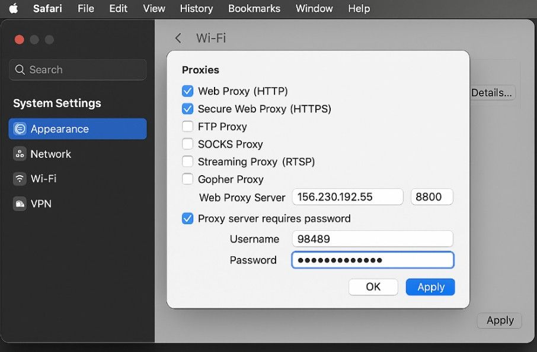Click the proxy port 8800 field
537x352 pixels.
pyautogui.click(x=432, y=197)
